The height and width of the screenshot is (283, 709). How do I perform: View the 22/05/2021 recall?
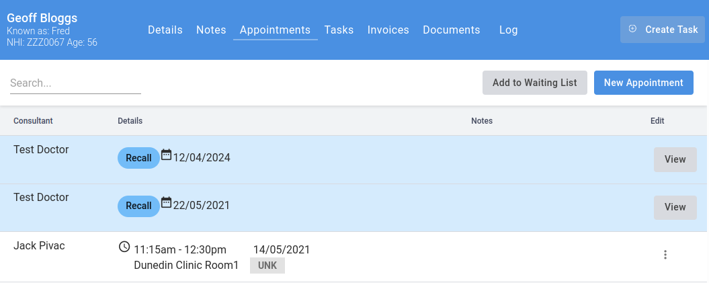(675, 207)
